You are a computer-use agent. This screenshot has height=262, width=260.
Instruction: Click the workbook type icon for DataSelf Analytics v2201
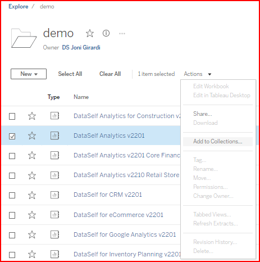pos(54,135)
